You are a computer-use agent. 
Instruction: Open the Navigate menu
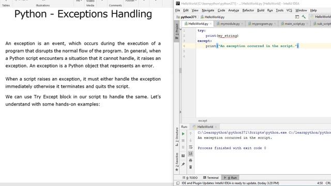[208, 10]
